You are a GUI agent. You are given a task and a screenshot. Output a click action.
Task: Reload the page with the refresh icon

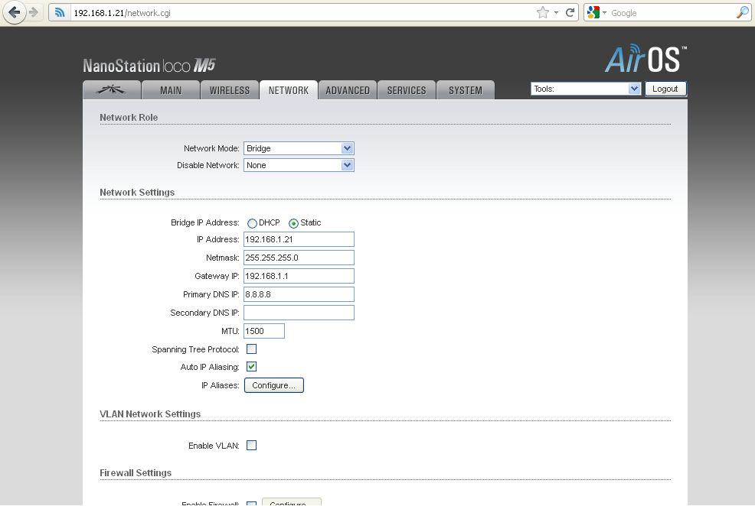pyautogui.click(x=570, y=13)
